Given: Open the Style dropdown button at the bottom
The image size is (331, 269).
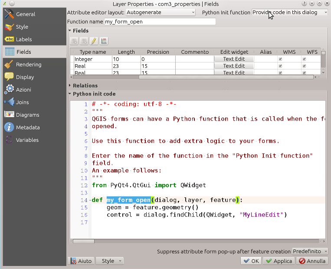Looking at the screenshot, I should pos(110,261).
